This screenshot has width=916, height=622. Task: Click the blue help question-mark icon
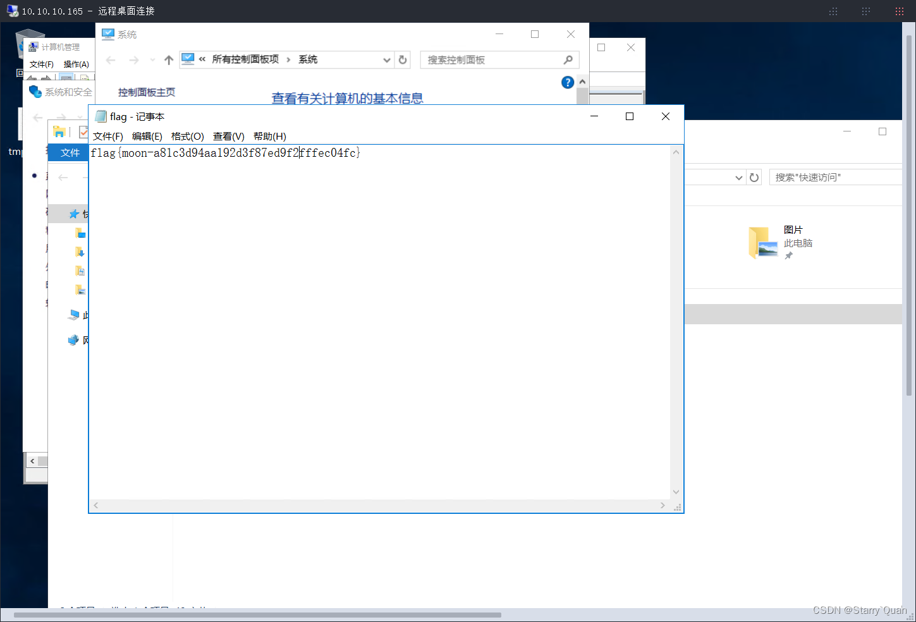pyautogui.click(x=568, y=82)
